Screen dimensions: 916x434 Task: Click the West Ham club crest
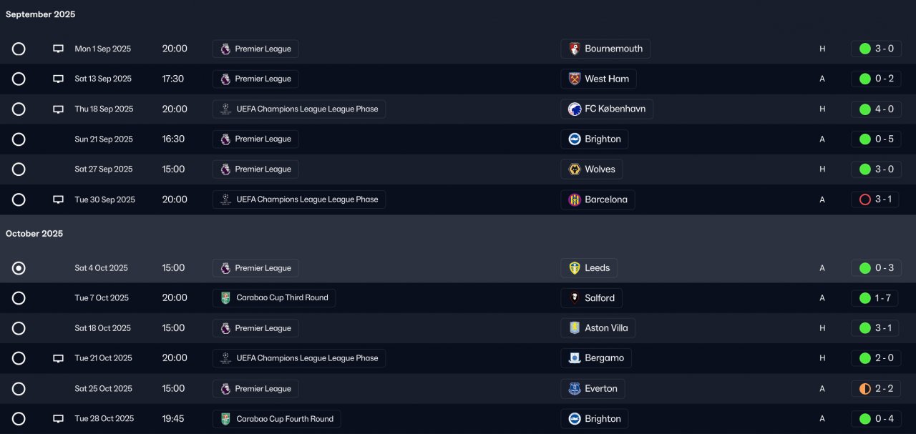(574, 79)
